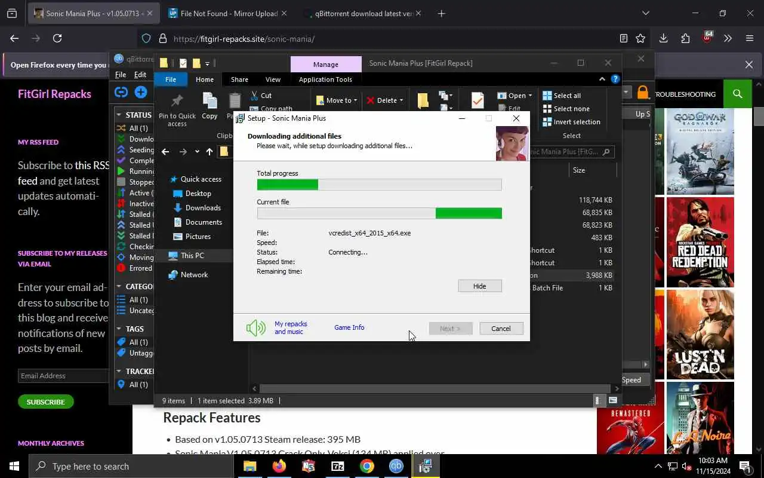Click Pin to Quick access in Explorer ribbon
This screenshot has width=764, height=478.
(177, 110)
